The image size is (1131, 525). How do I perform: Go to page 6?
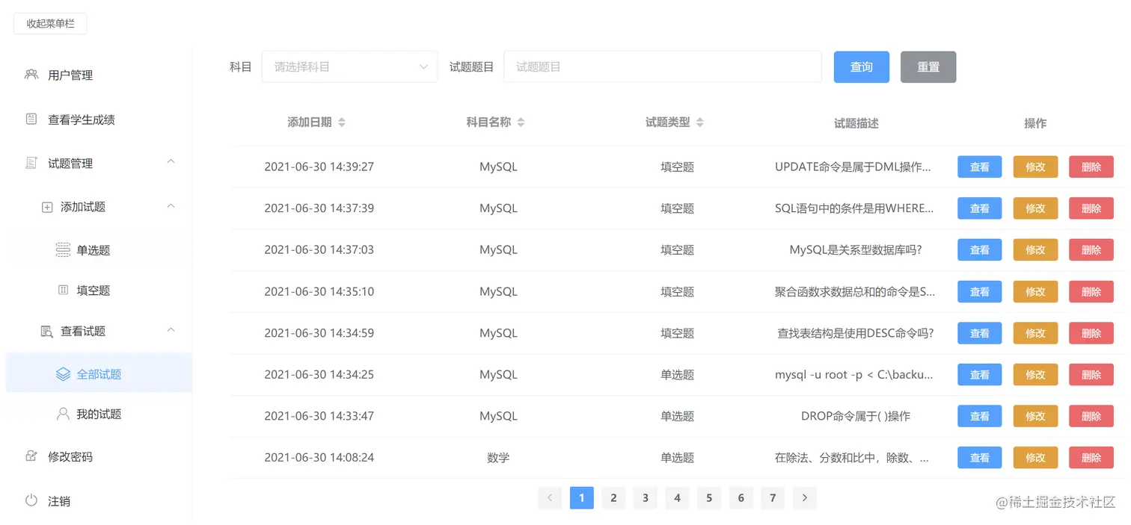pyautogui.click(x=741, y=497)
